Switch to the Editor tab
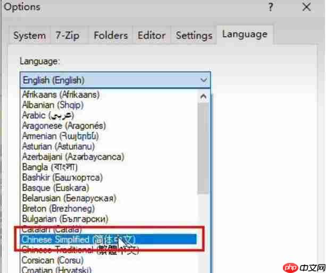Image resolution: width=326 pixels, height=273 pixels. coord(152,36)
